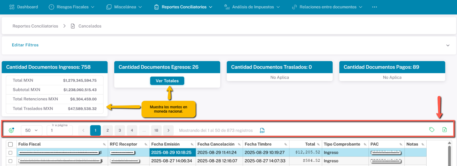Toggle the select-all checkbox in table header
Screen dimensions: 457x166
click(10, 145)
